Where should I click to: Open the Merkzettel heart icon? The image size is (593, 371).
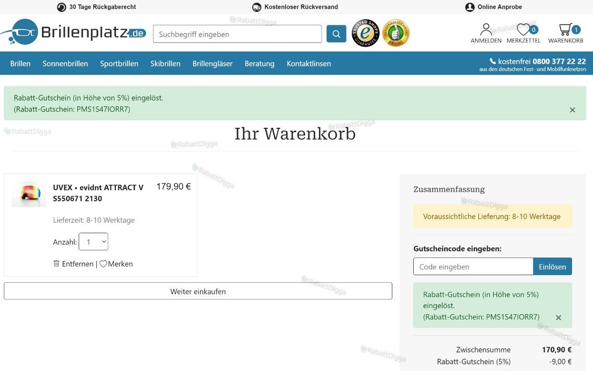523,30
